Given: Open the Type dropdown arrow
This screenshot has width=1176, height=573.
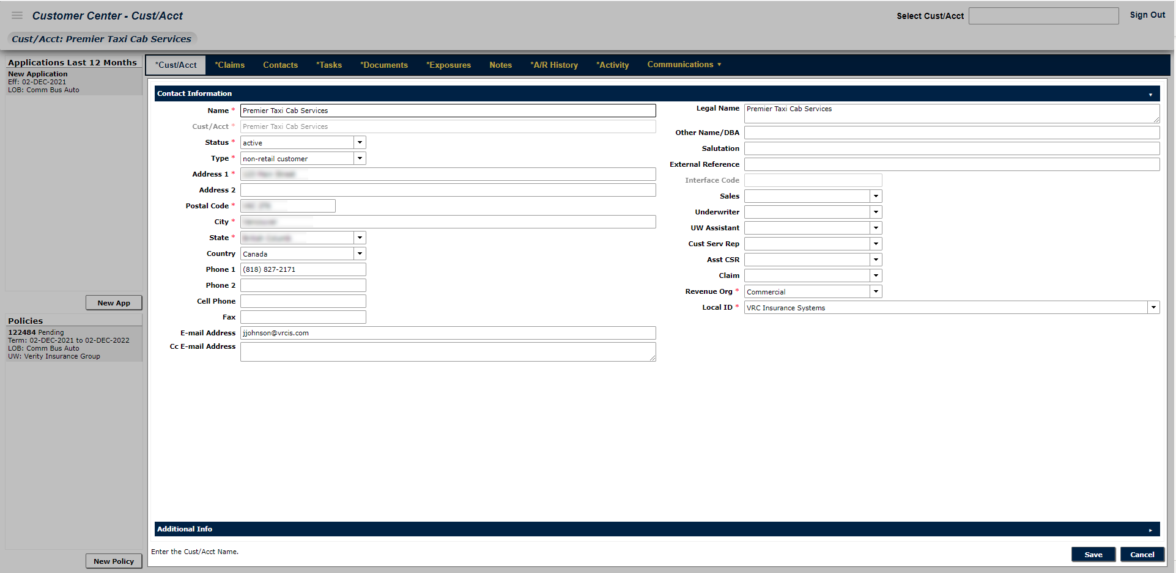Looking at the screenshot, I should click(x=360, y=158).
